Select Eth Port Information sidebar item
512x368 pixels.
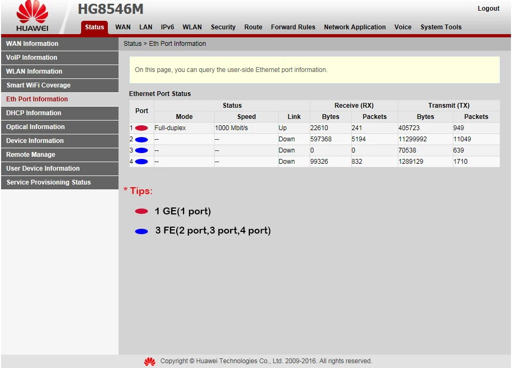pyautogui.click(x=60, y=99)
